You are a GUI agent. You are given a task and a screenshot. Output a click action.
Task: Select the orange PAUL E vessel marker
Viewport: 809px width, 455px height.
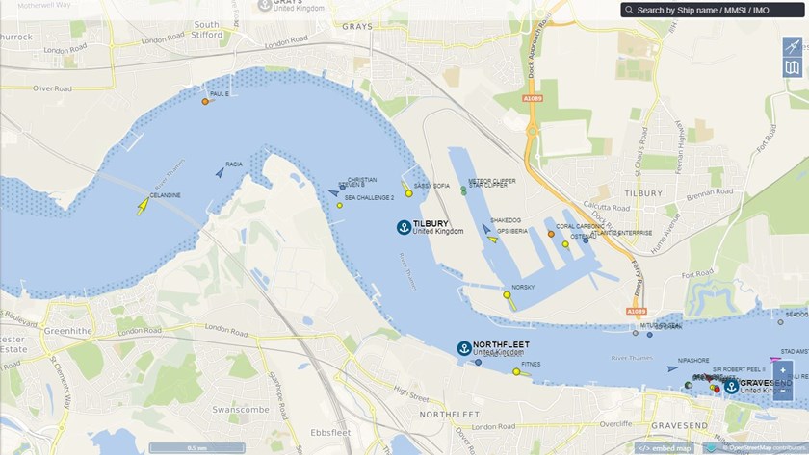pos(205,102)
